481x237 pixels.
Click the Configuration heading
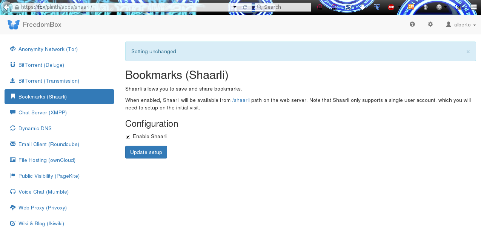point(152,123)
